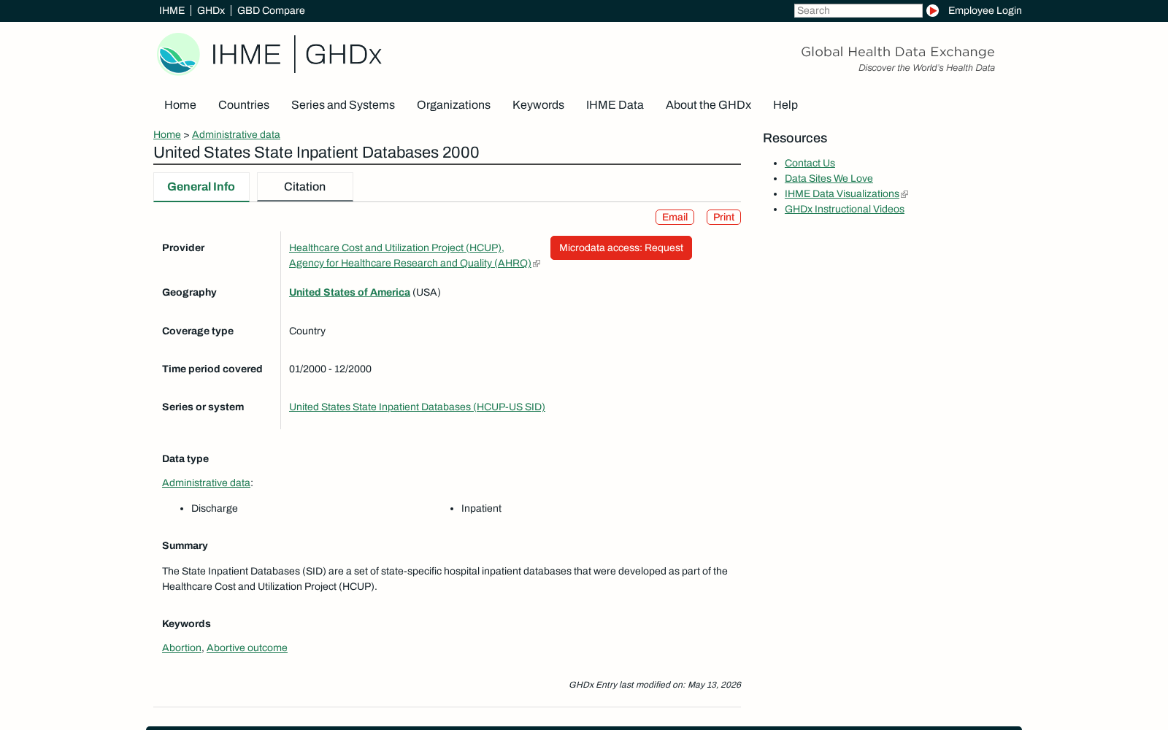Click the Abortion keyword link
Image resolution: width=1168 pixels, height=730 pixels.
[182, 648]
